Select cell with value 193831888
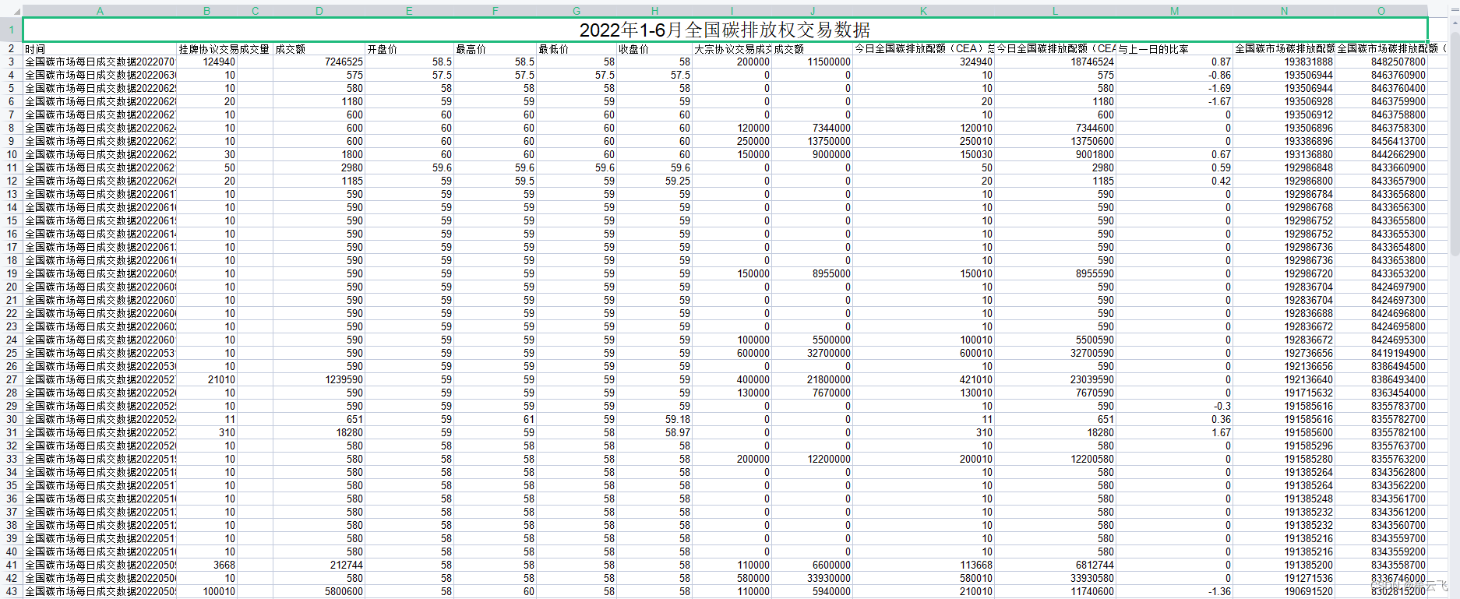 (x=1284, y=62)
